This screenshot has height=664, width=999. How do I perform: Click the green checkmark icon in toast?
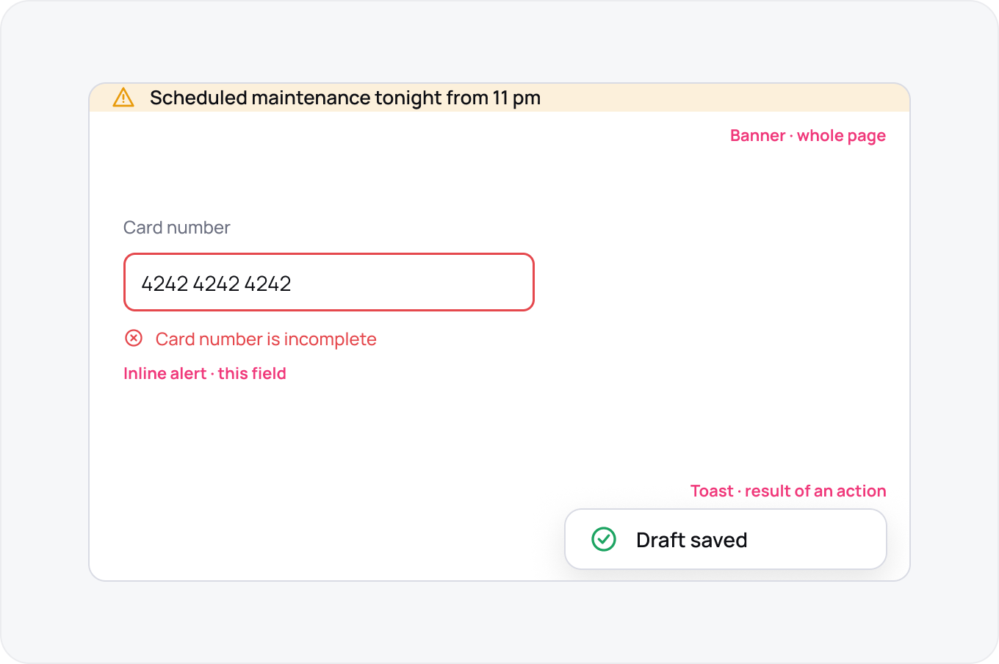click(604, 539)
